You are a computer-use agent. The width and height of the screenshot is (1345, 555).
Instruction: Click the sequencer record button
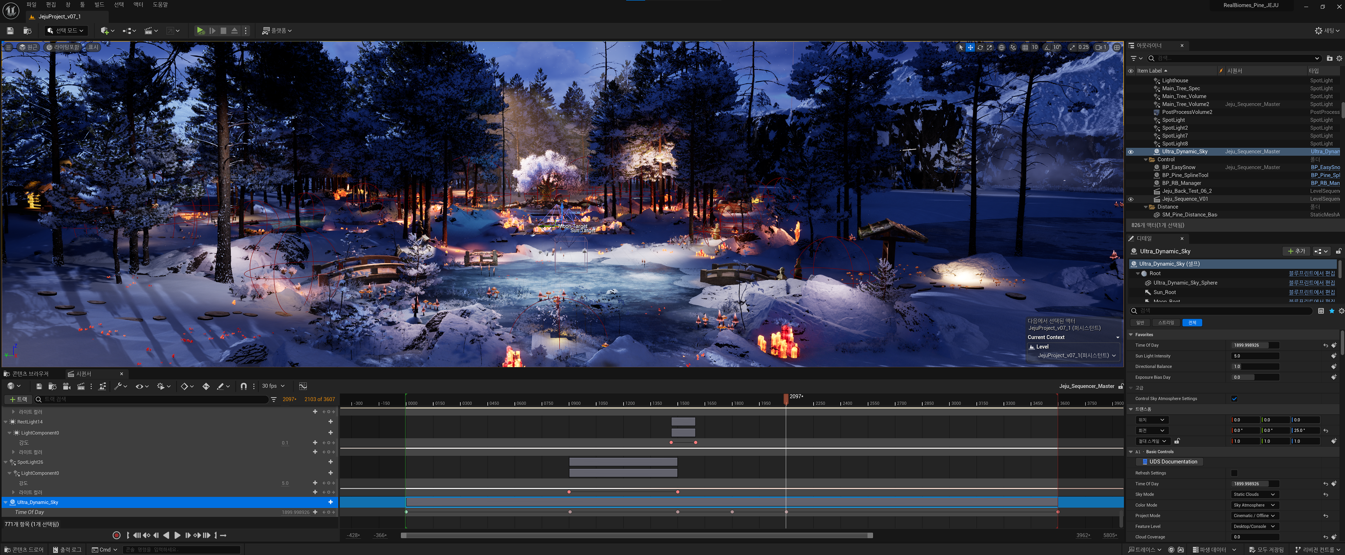(116, 535)
